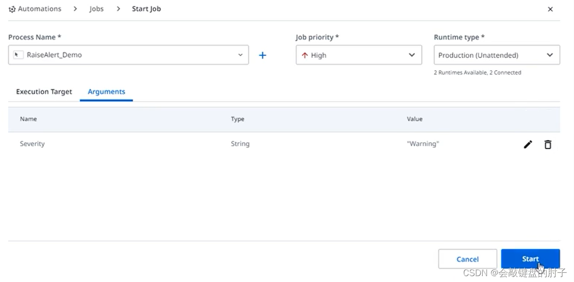The width and height of the screenshot is (574, 282).
Task: Click the process icon beside RaiseAlert_Demo
Action: click(x=18, y=55)
